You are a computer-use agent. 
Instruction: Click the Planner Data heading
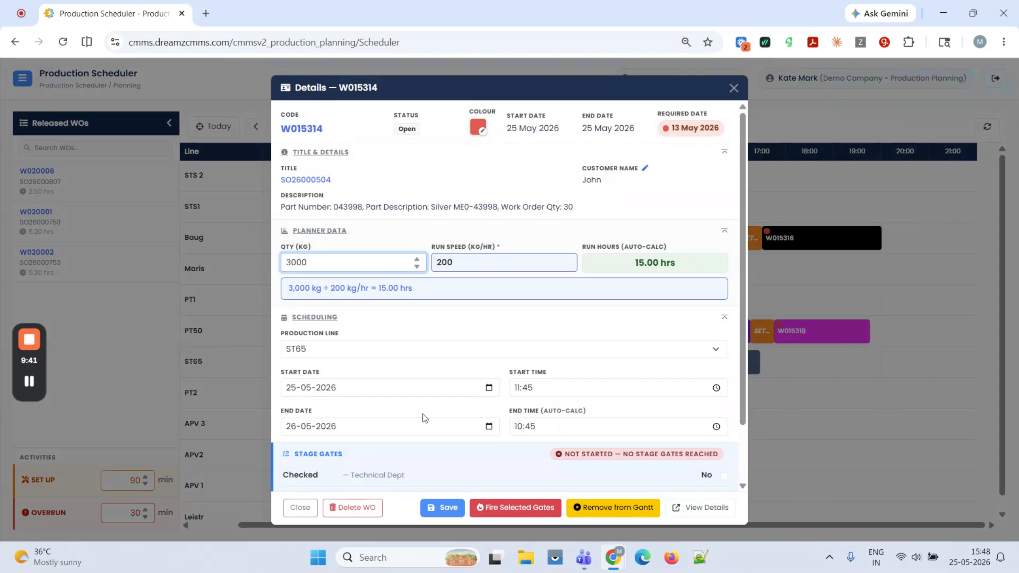point(319,230)
